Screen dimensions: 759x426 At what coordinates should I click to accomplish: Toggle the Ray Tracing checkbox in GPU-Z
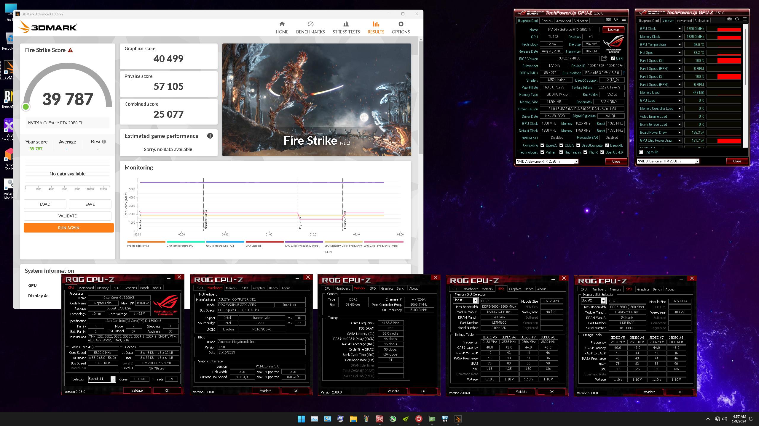click(561, 152)
